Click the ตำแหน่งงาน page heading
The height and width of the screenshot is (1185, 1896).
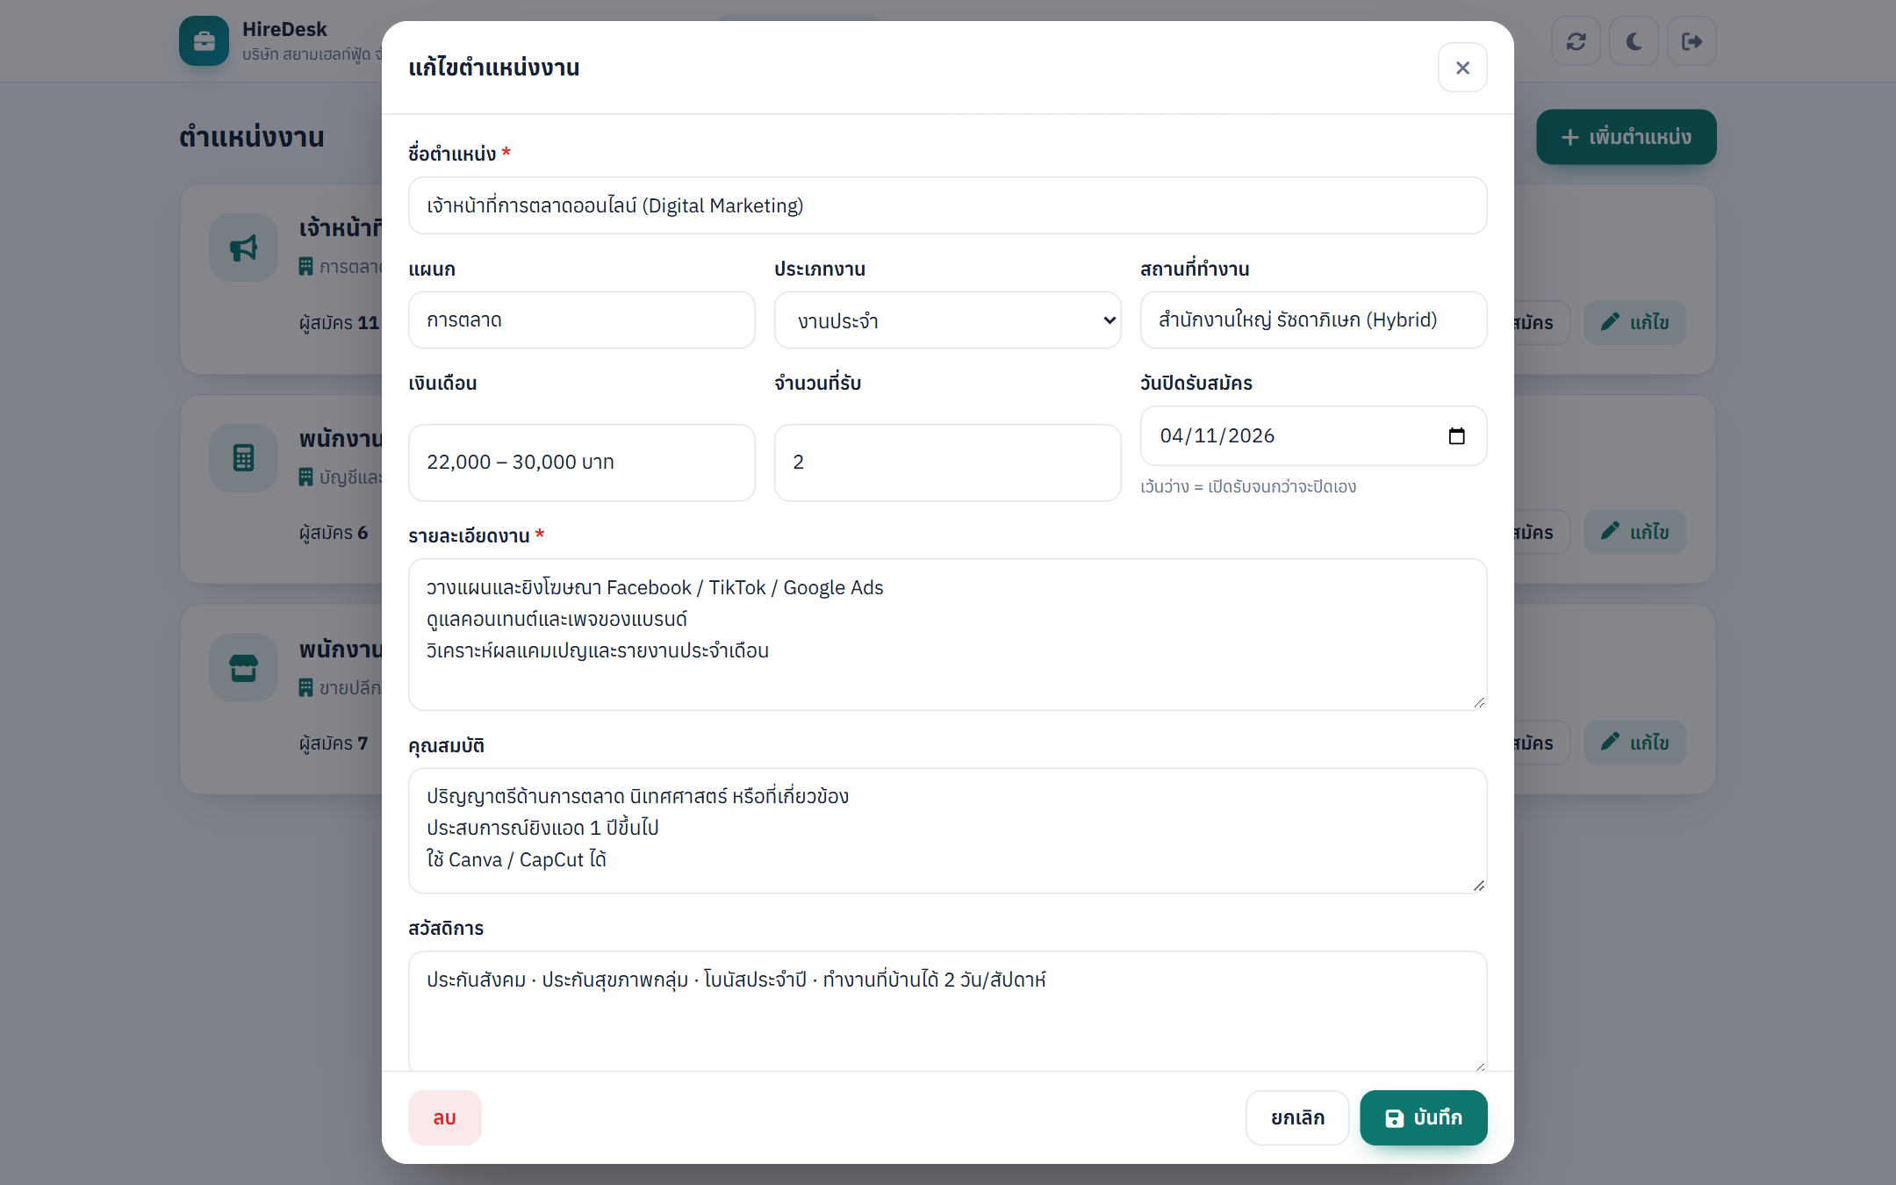[252, 137]
